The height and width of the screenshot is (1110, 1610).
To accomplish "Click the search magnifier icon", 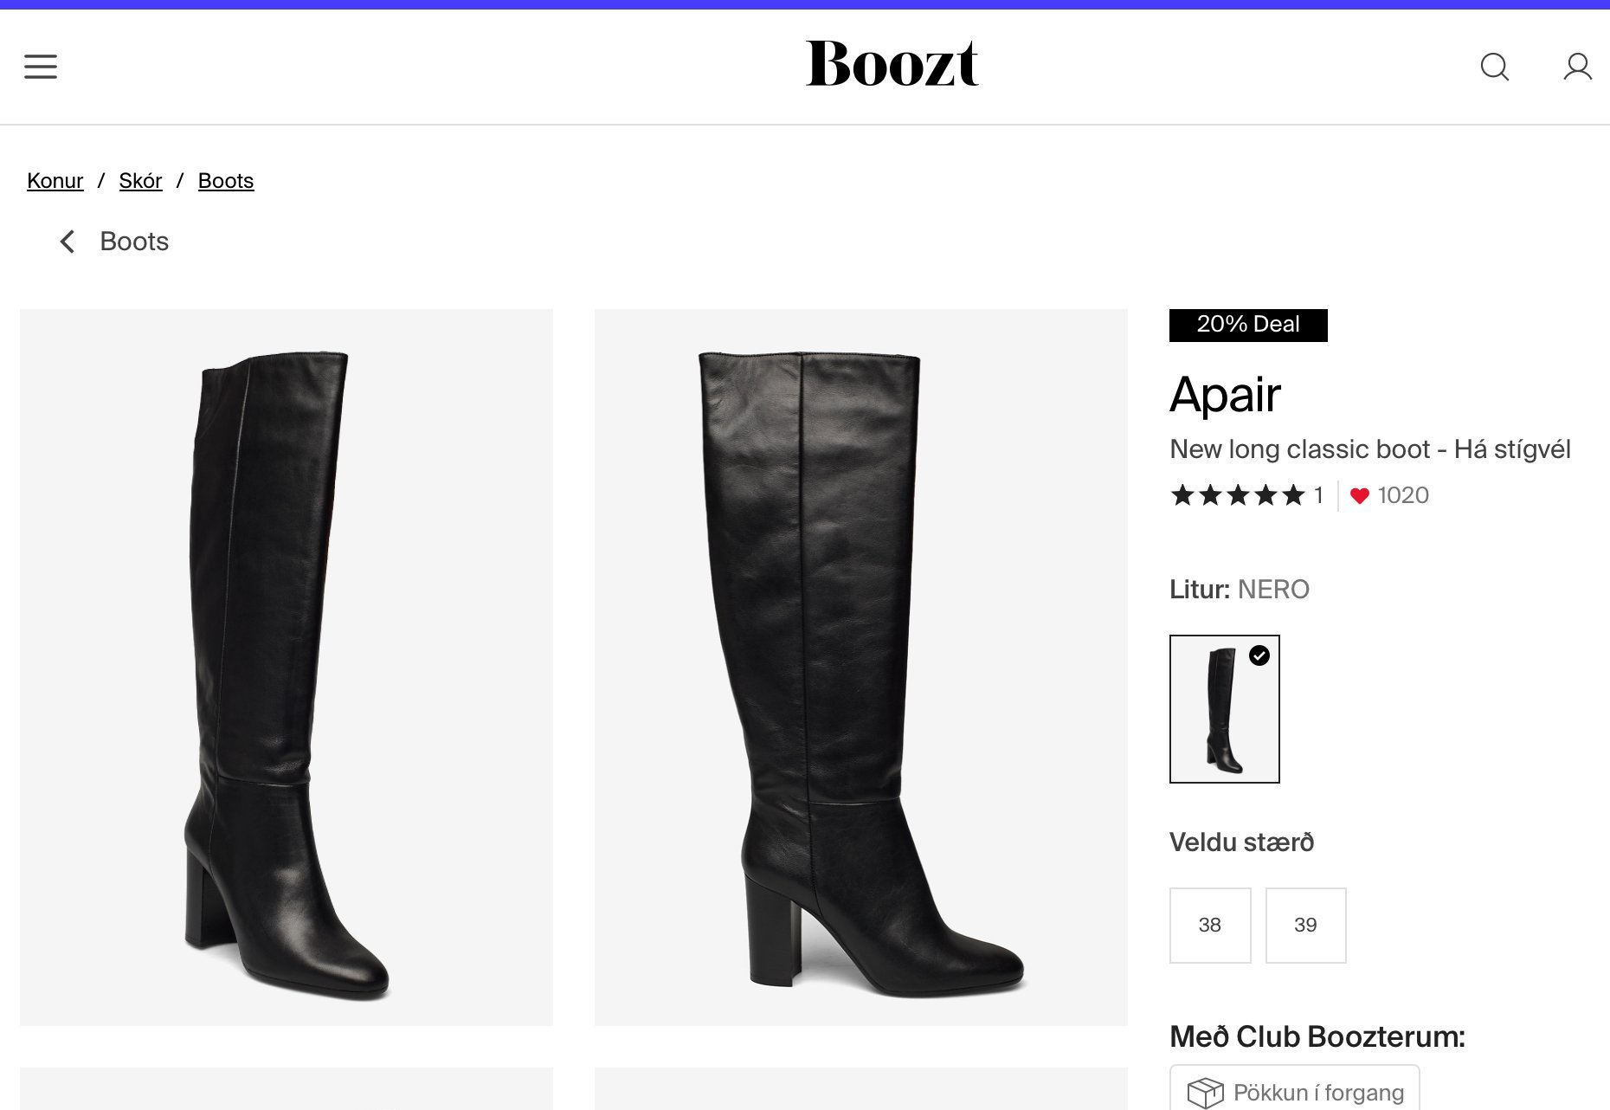I will coord(1494,67).
